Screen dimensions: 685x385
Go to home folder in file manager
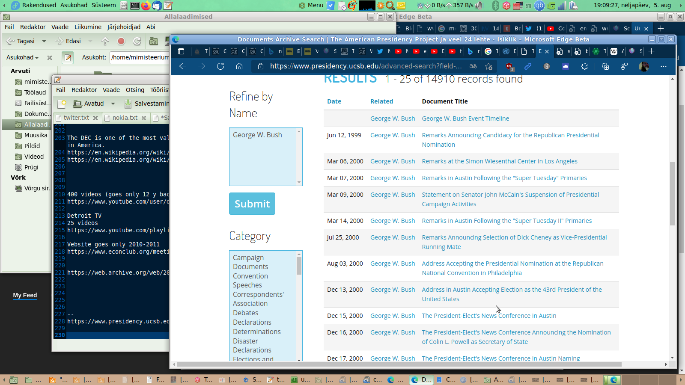(154, 41)
